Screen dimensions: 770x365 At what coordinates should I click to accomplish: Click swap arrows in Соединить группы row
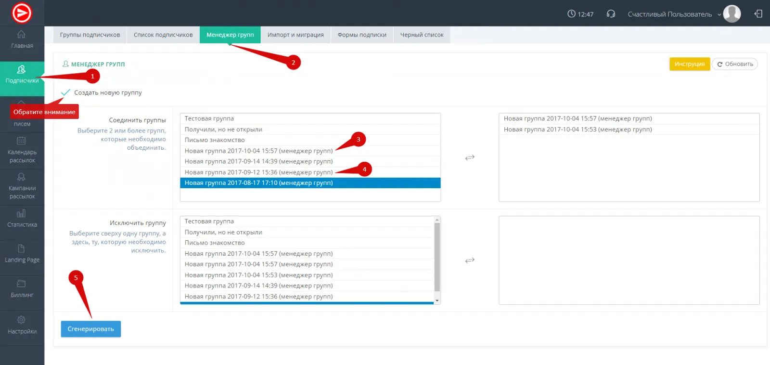(x=470, y=157)
